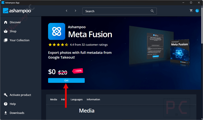Screen dimensions: 203x120
Task: Click the Discover home icon
Action: (6, 22)
